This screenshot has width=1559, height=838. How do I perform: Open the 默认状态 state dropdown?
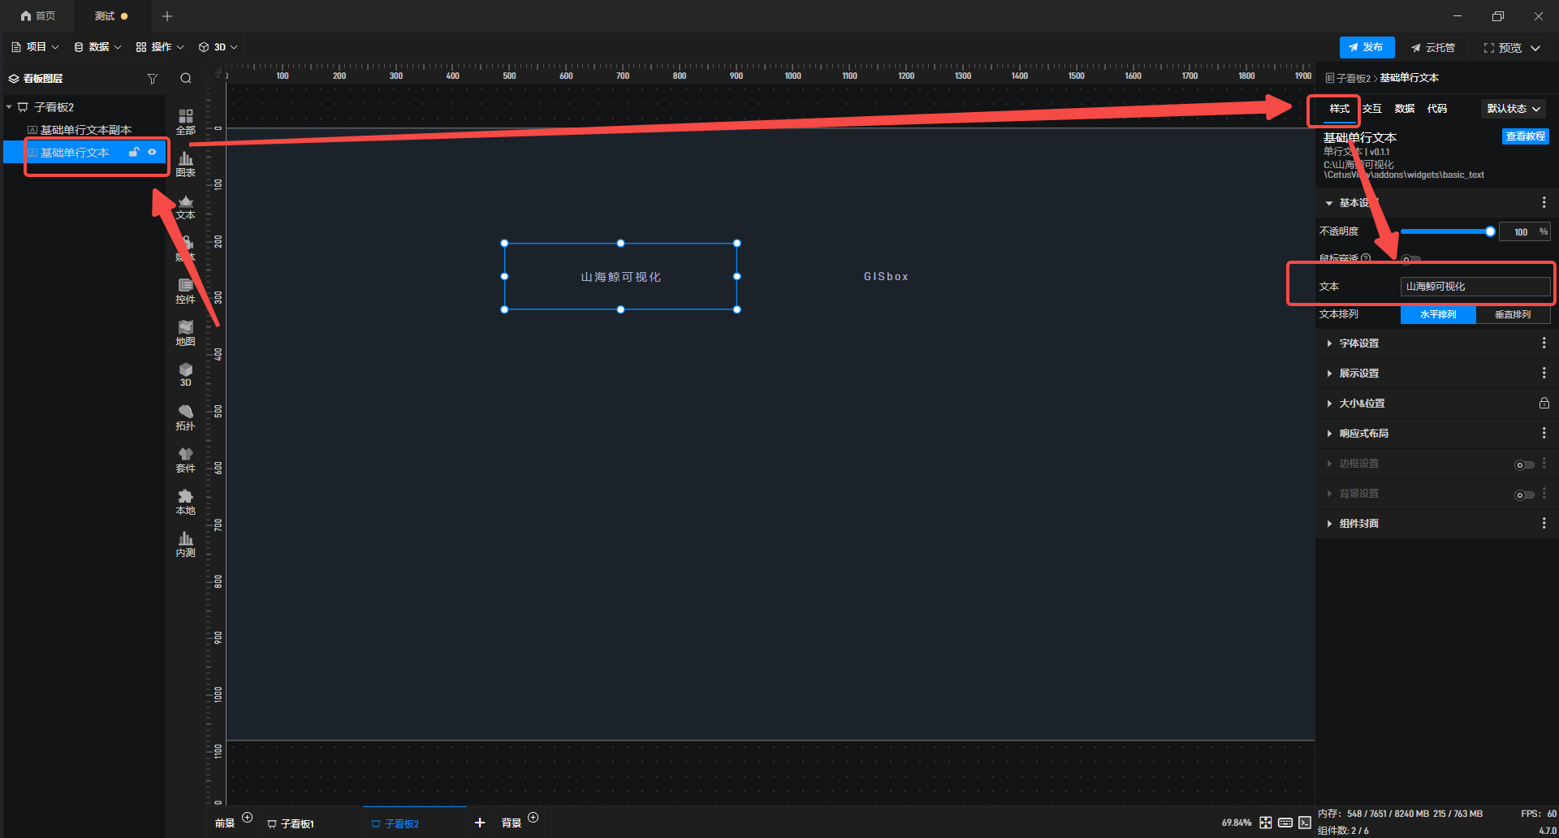[1513, 109]
